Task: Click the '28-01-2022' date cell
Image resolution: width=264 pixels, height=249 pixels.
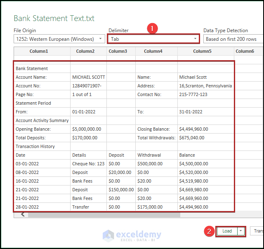Action: 42,207
